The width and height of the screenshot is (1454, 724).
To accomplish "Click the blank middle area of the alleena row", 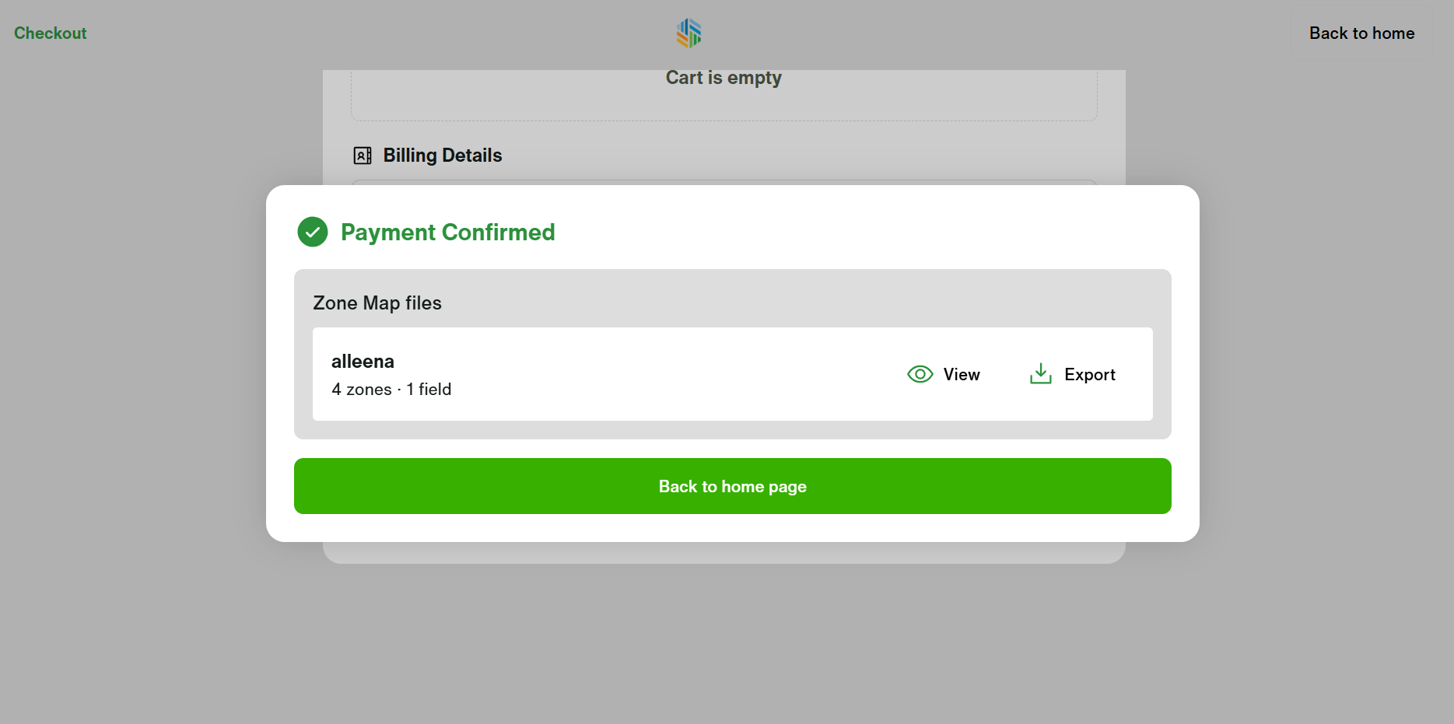I will [661, 374].
